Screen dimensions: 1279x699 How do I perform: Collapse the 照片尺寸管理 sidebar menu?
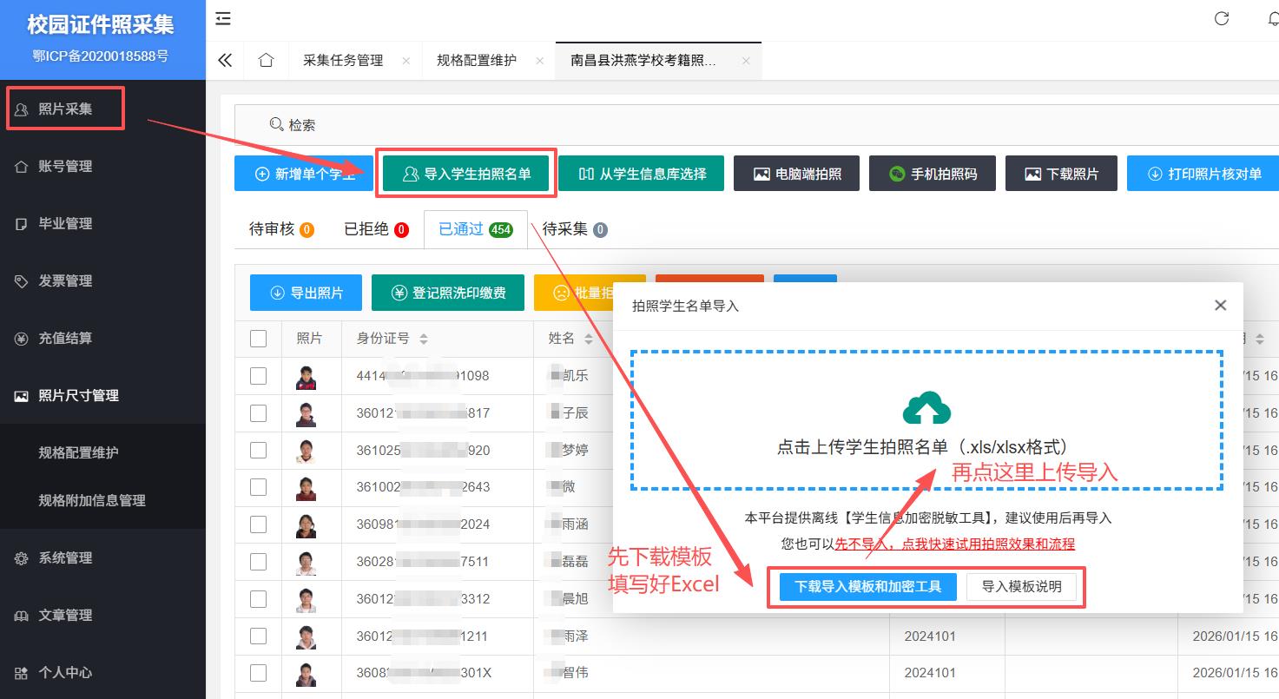coord(78,396)
